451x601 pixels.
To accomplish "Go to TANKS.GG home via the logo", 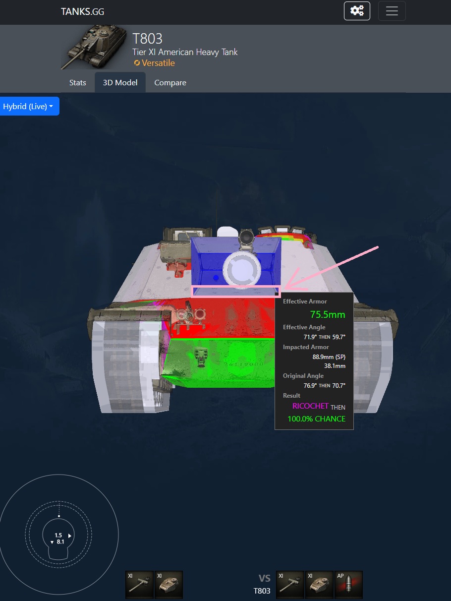I will click(x=83, y=11).
